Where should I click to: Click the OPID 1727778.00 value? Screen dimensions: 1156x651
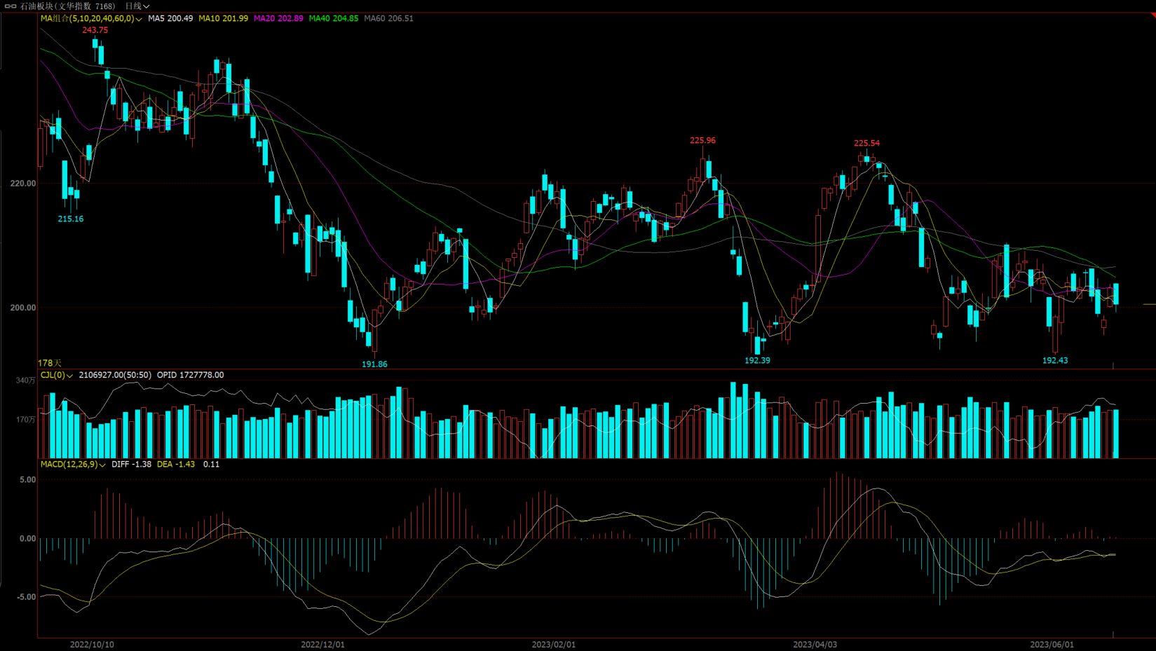tap(190, 376)
